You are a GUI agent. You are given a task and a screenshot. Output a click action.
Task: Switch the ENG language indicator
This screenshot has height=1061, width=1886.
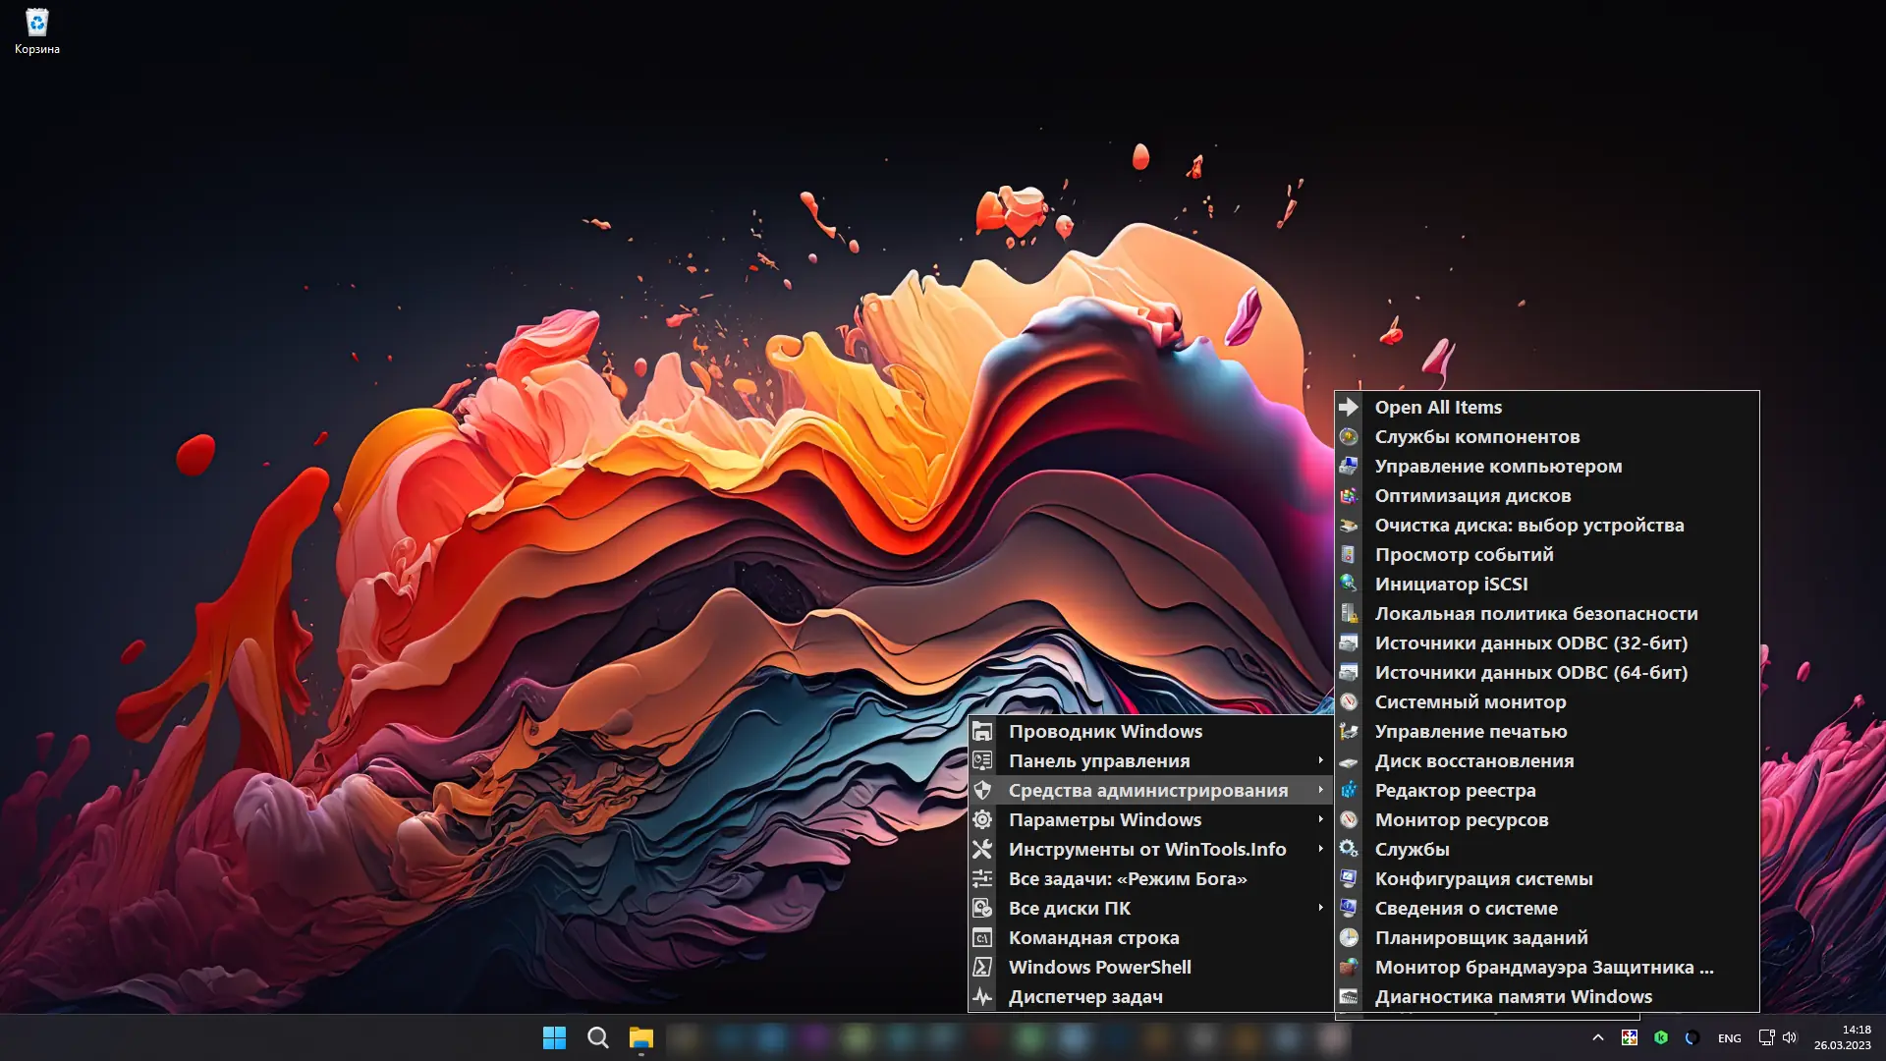point(1729,1038)
